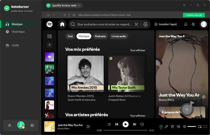Open the Browse (Parcourir) icon in search bar
The width and height of the screenshot is (210, 135).
(145, 24)
